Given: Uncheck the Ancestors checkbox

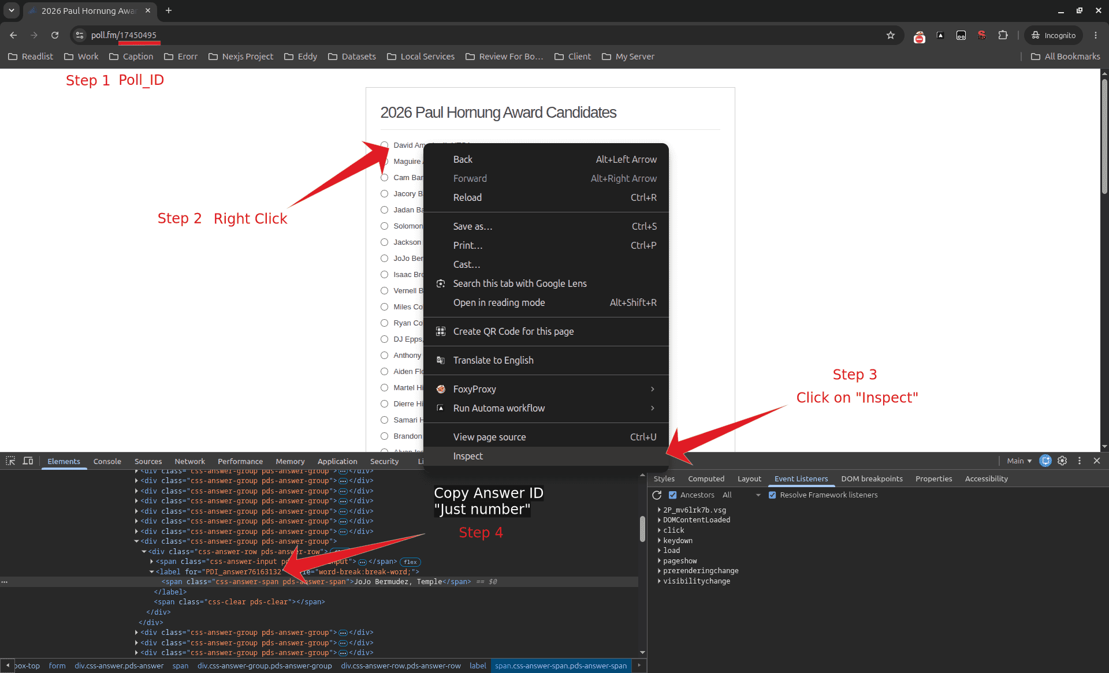Looking at the screenshot, I should (x=672, y=495).
